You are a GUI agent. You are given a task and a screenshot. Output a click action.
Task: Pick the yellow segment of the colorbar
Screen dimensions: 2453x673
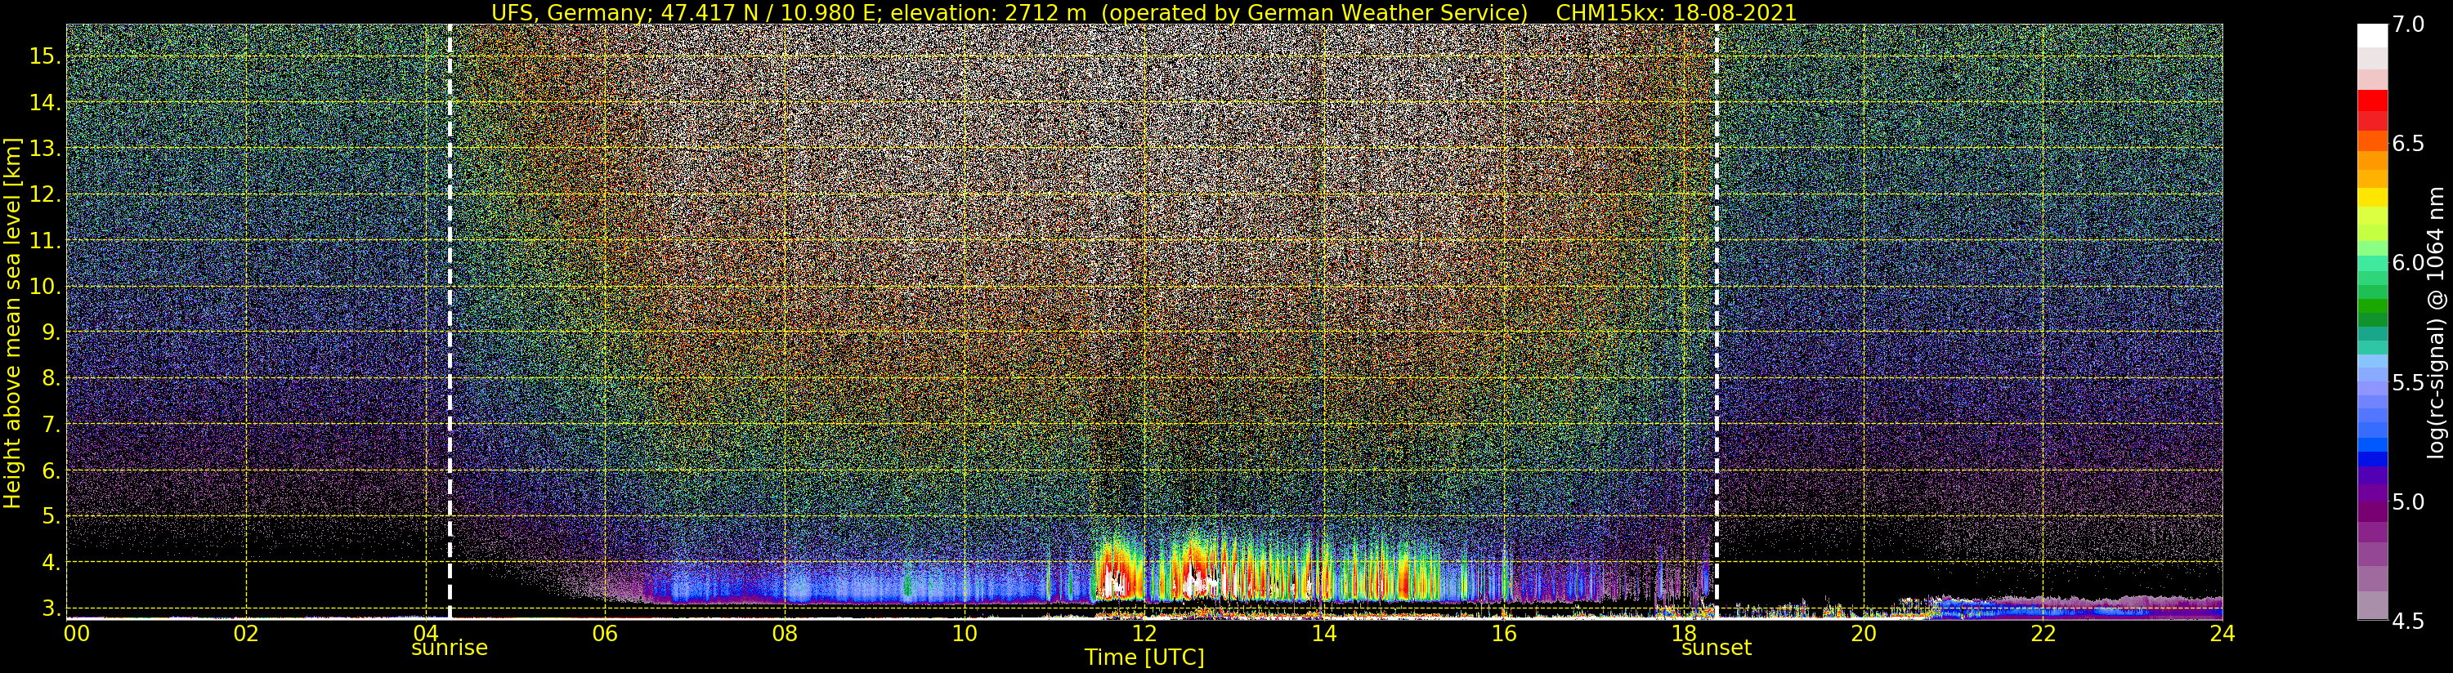click(2372, 197)
